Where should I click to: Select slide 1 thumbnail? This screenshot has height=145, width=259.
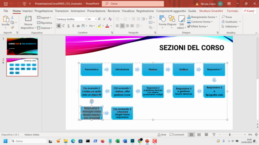pos(22,46)
